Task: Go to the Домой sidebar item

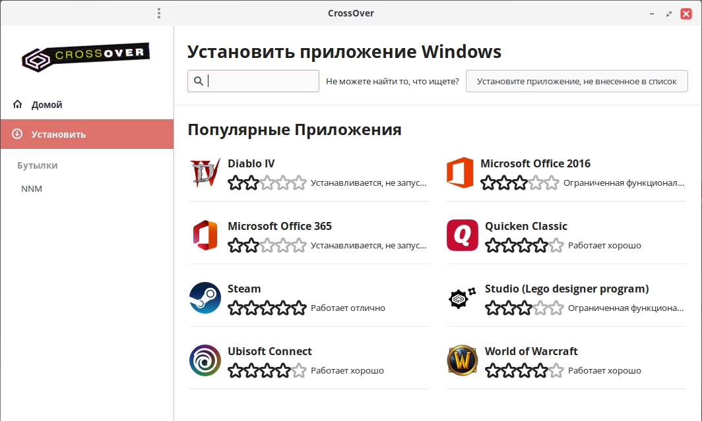Action: point(47,105)
